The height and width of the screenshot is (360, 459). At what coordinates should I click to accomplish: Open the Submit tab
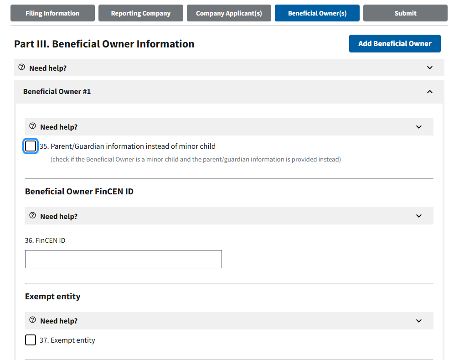[405, 13]
